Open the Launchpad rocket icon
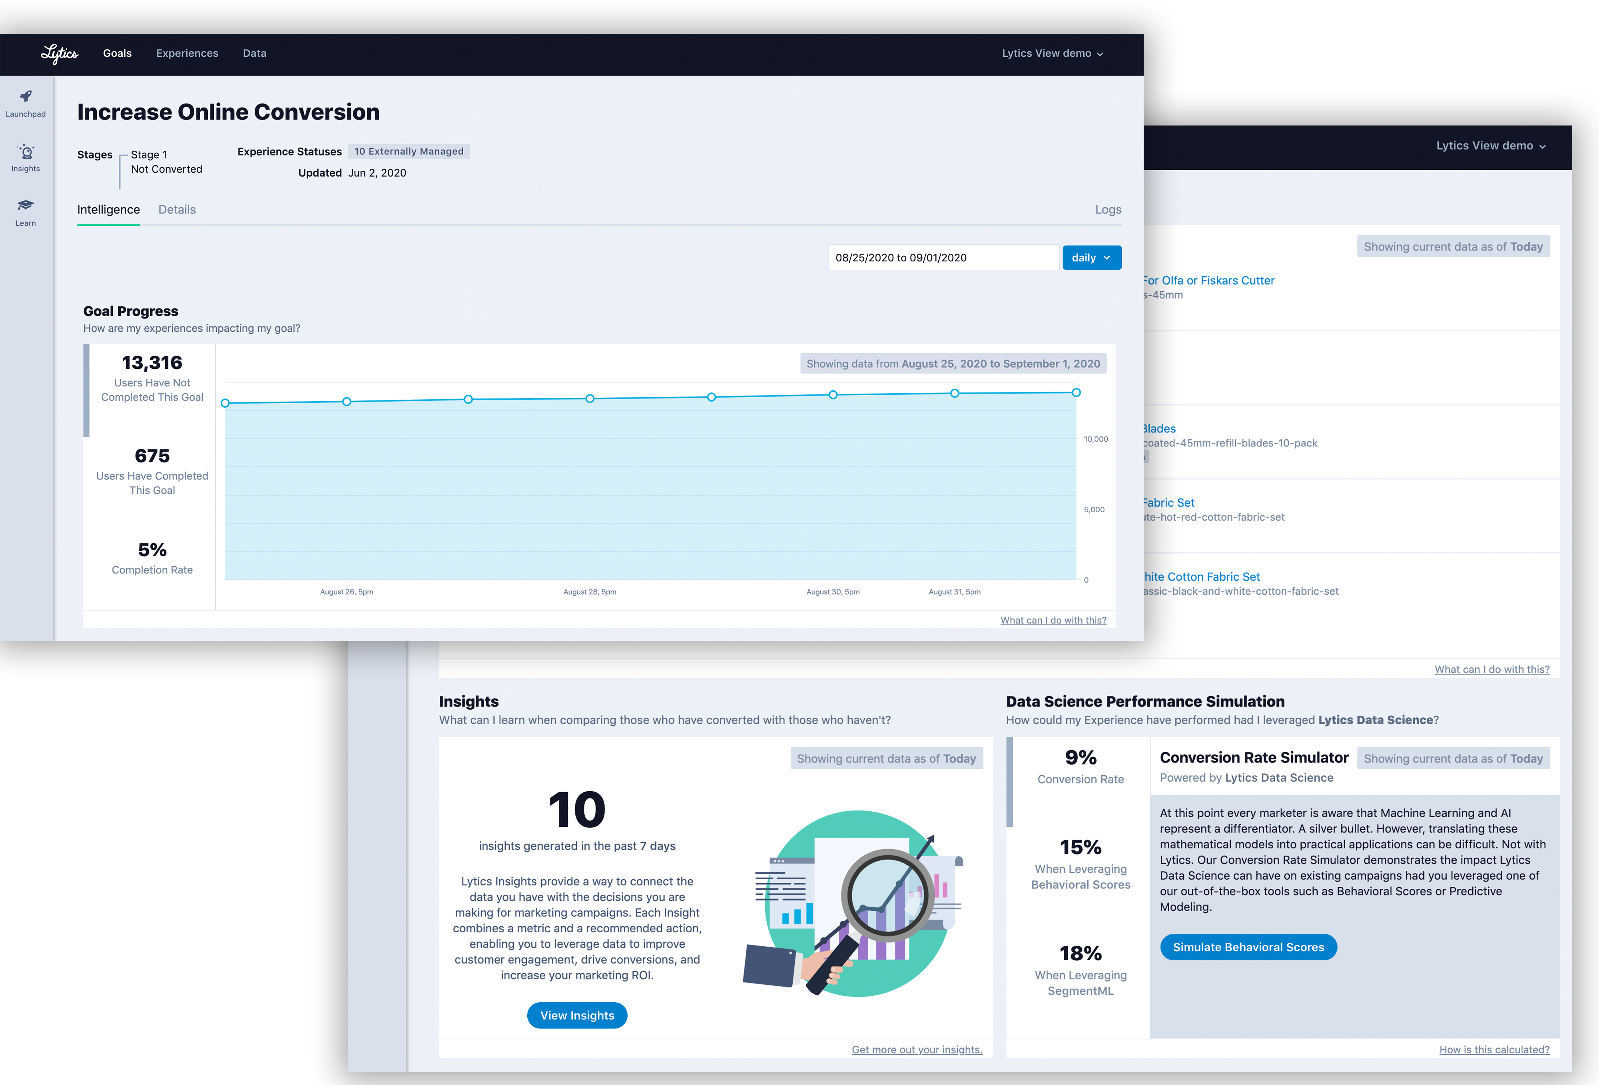This screenshot has height=1085, width=1599. coord(26,97)
